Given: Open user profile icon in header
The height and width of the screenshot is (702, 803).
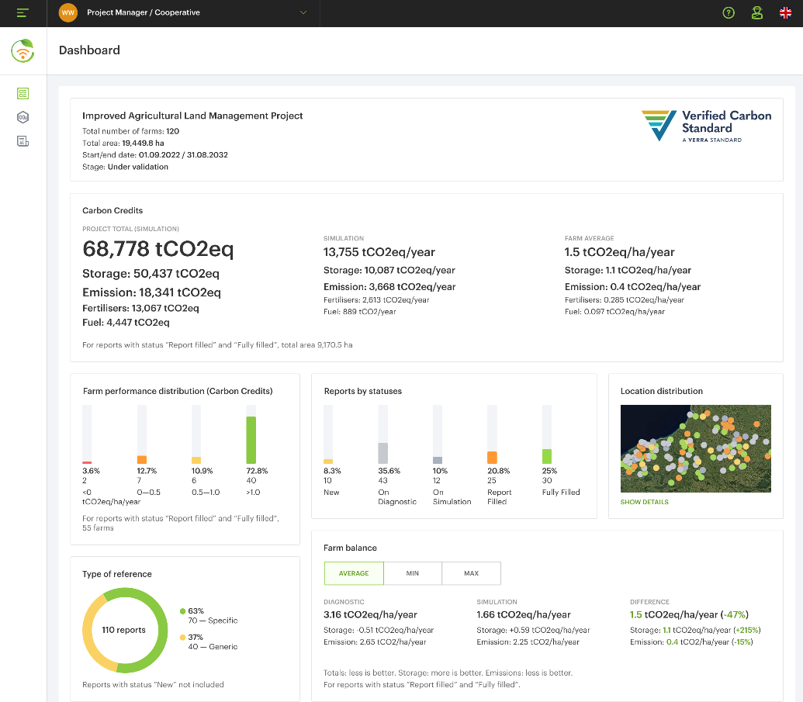Looking at the screenshot, I should point(757,13).
